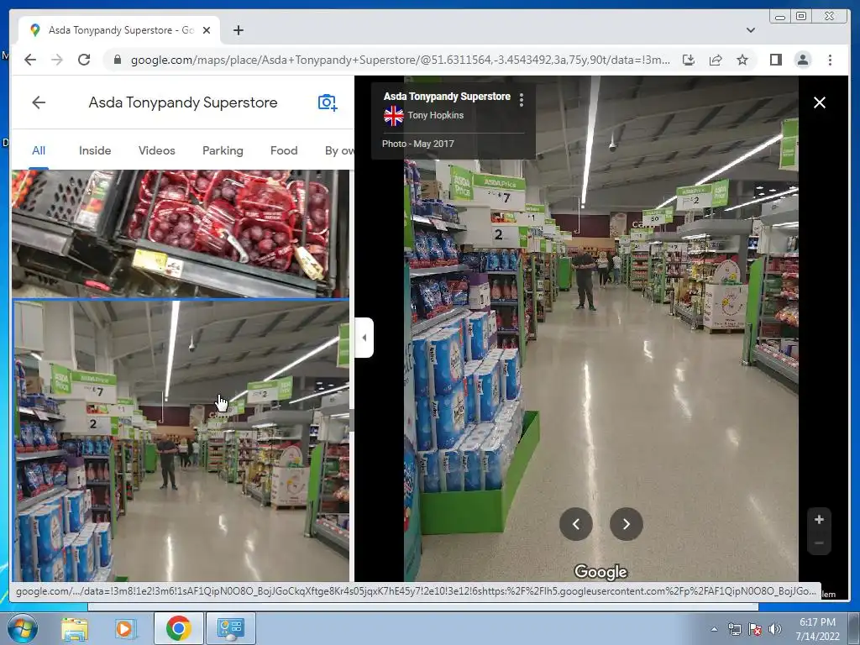Click the Chrome taskbar icon

[x=178, y=628]
